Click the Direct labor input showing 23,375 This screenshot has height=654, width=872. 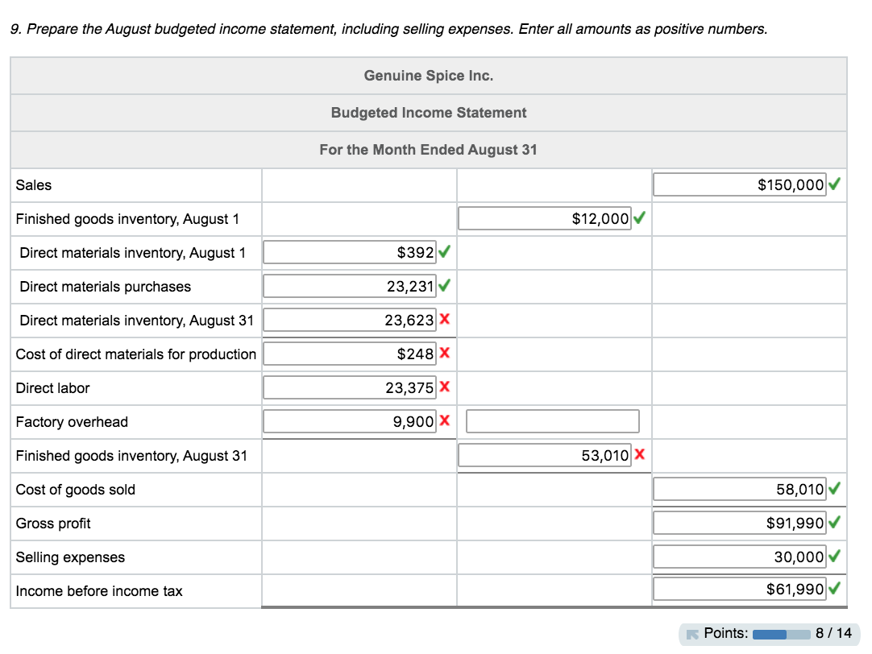349,388
